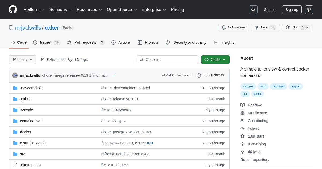Open commit hash e173d34
322x169 pixels.
coord(168,75)
